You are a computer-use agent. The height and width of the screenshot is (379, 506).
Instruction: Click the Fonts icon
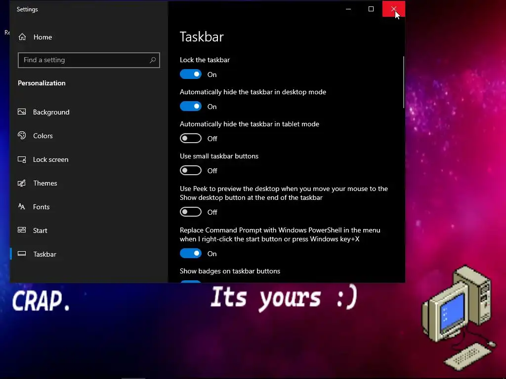(x=22, y=207)
